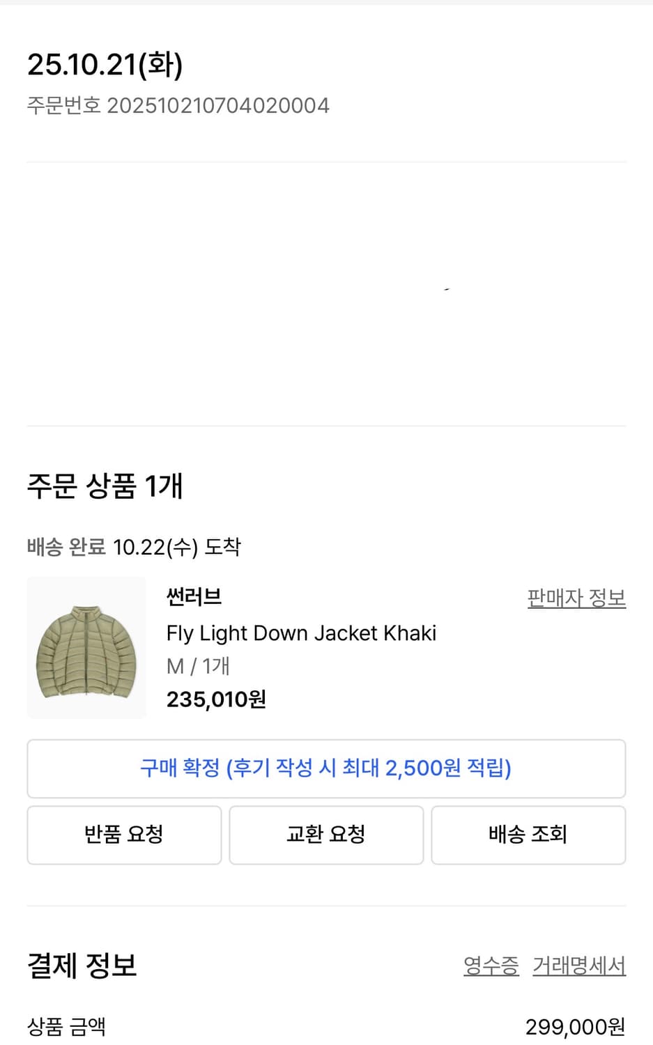View the 영수증 receipt link

(491, 966)
